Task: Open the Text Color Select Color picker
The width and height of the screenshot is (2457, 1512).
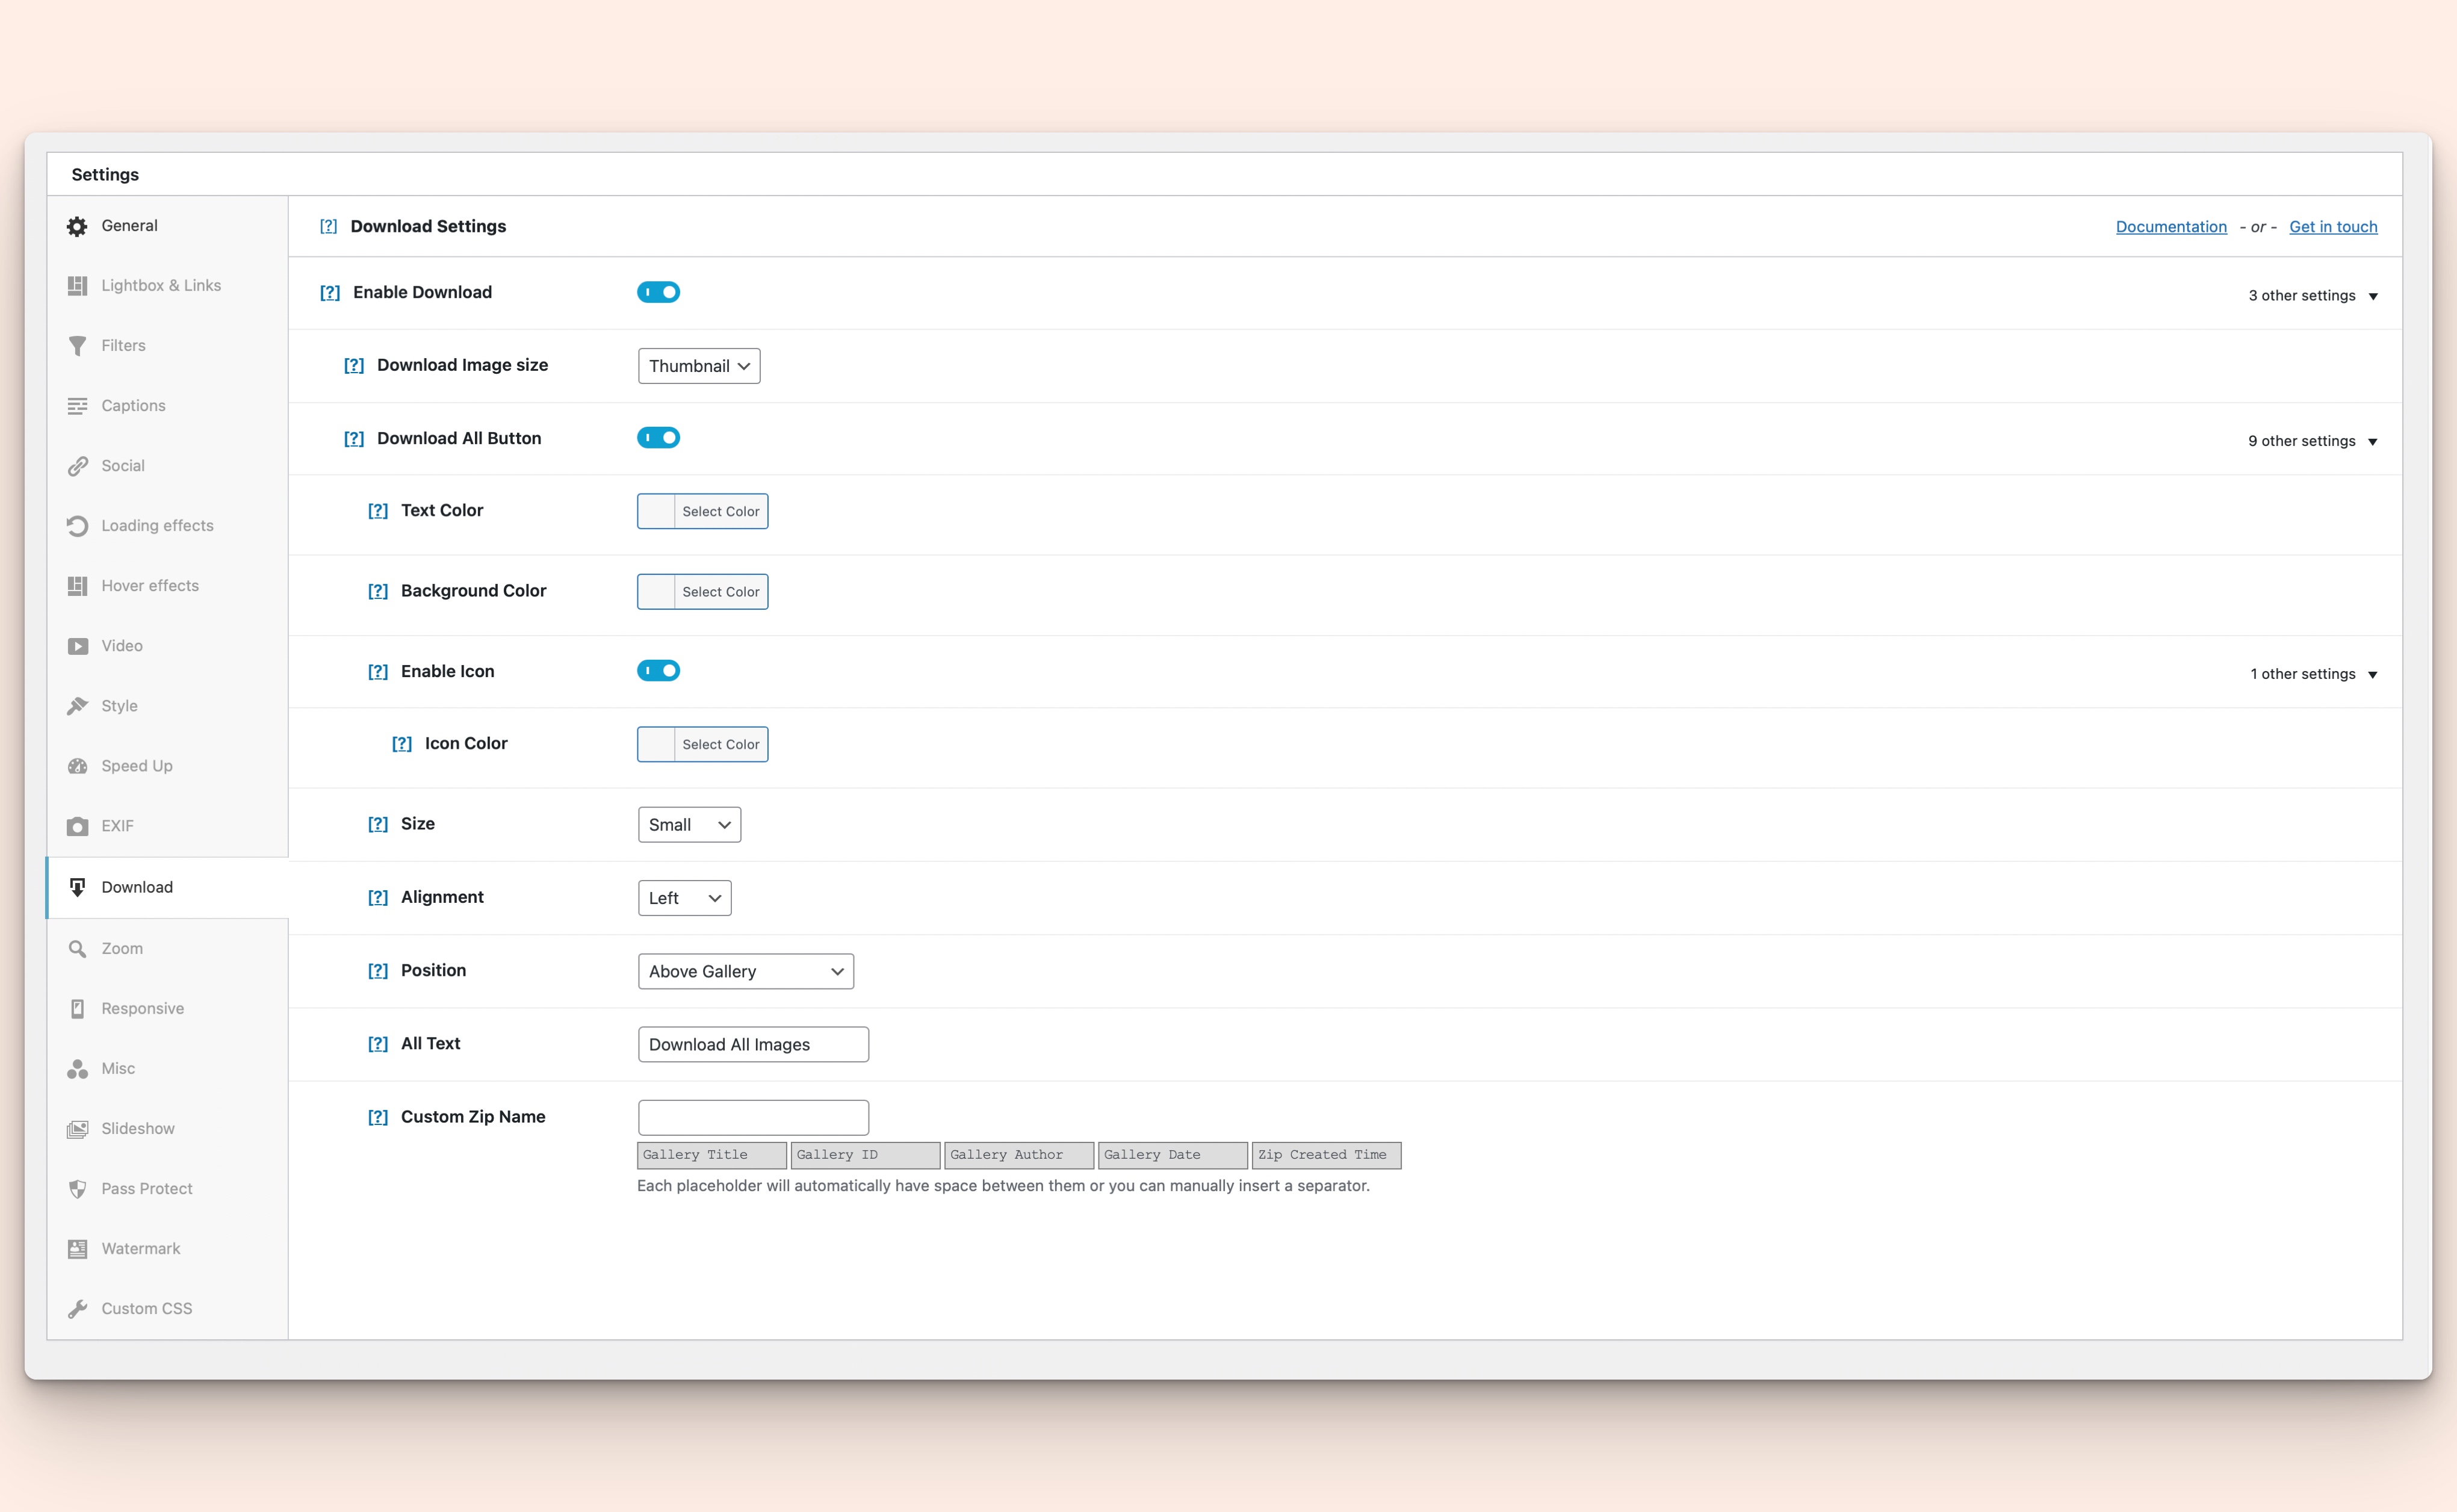Action: point(703,511)
